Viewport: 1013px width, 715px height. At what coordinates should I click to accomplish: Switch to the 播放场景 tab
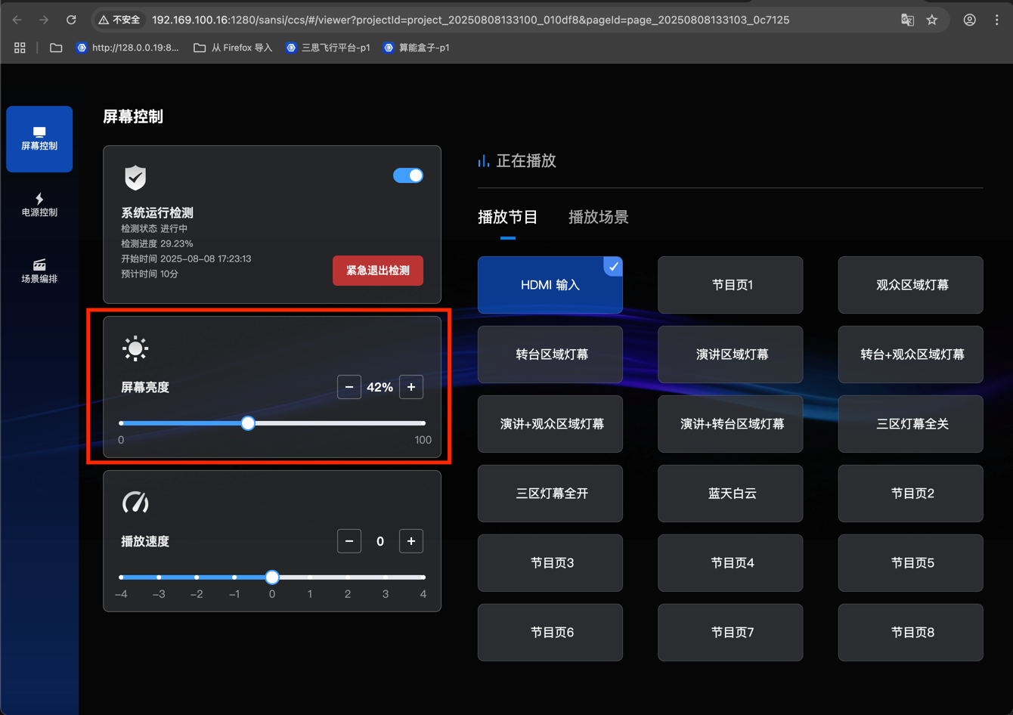click(x=599, y=218)
